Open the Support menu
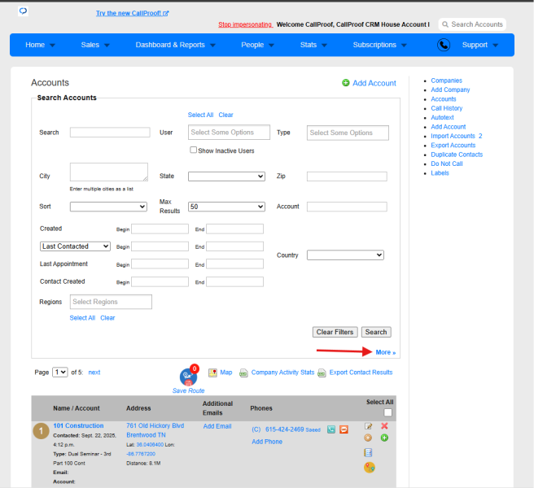The image size is (534, 488). [x=479, y=45]
